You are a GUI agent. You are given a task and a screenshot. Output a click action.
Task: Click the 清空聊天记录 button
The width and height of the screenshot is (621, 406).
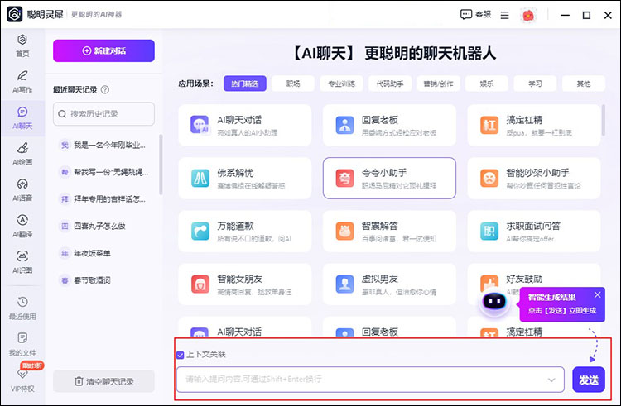[x=103, y=381]
